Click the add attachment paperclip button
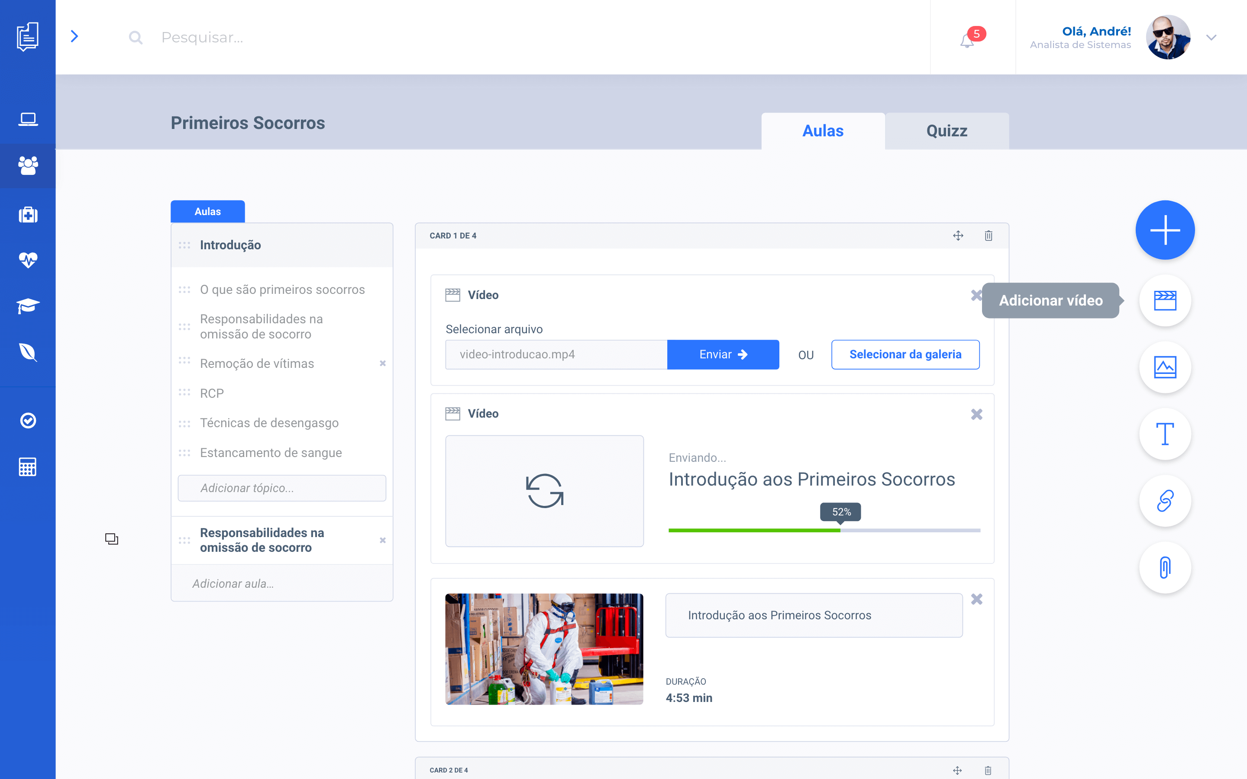Viewport: 1247px width, 779px height. coord(1165,567)
